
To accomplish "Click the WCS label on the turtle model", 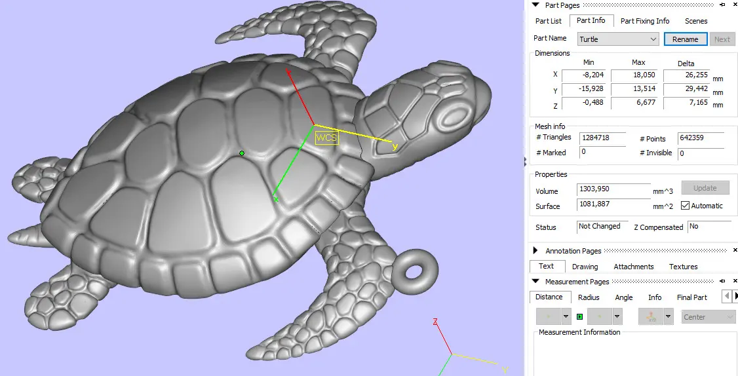I will (326, 138).
